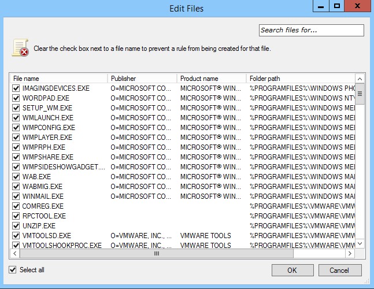Toggle the Select all checkbox

(x=13, y=270)
